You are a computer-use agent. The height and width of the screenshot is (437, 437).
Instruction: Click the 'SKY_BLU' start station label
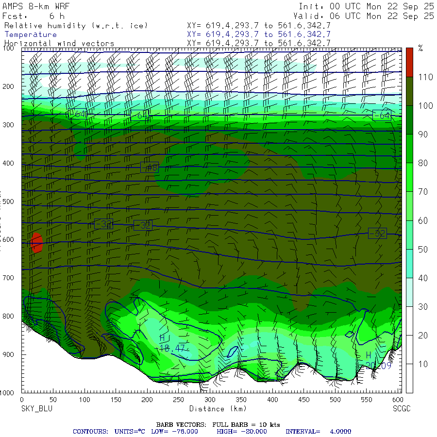coord(37,409)
